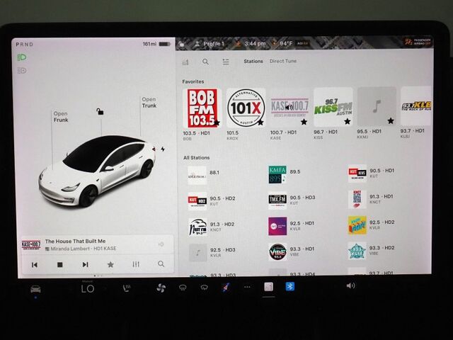The width and height of the screenshot is (453, 340).
Task: Tap the Bluetooth icon
Action: pyautogui.click(x=289, y=287)
